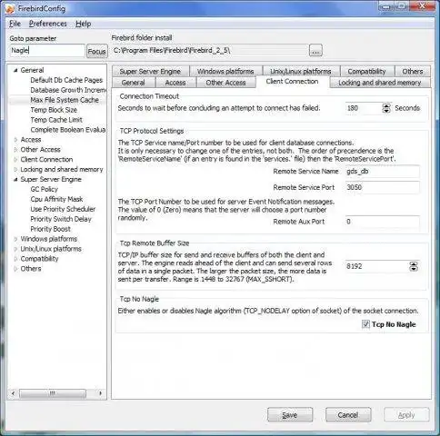The image size is (440, 436).
Task: Switch to Others tab
Action: point(413,72)
